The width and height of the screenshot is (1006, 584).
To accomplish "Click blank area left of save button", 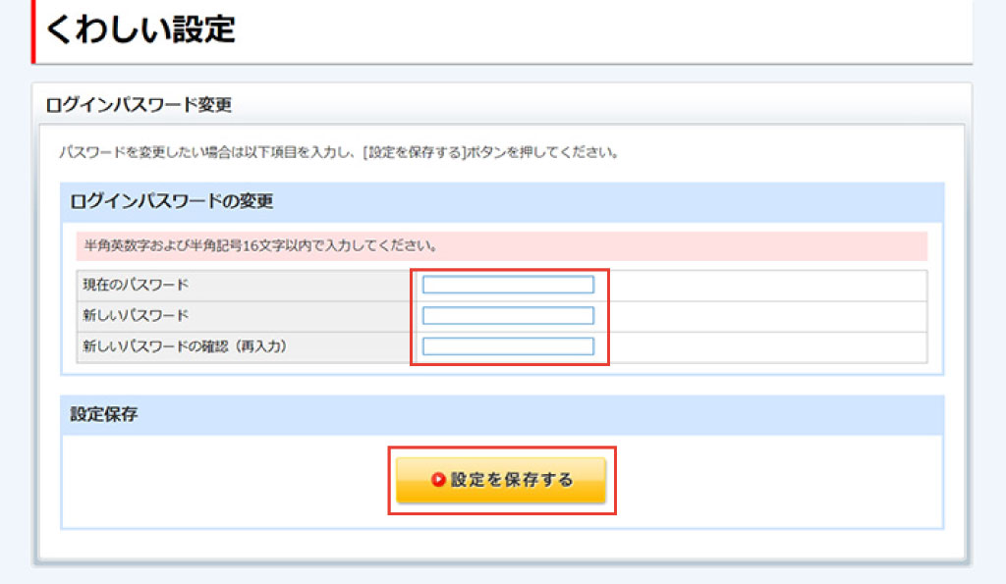I will coord(226,481).
